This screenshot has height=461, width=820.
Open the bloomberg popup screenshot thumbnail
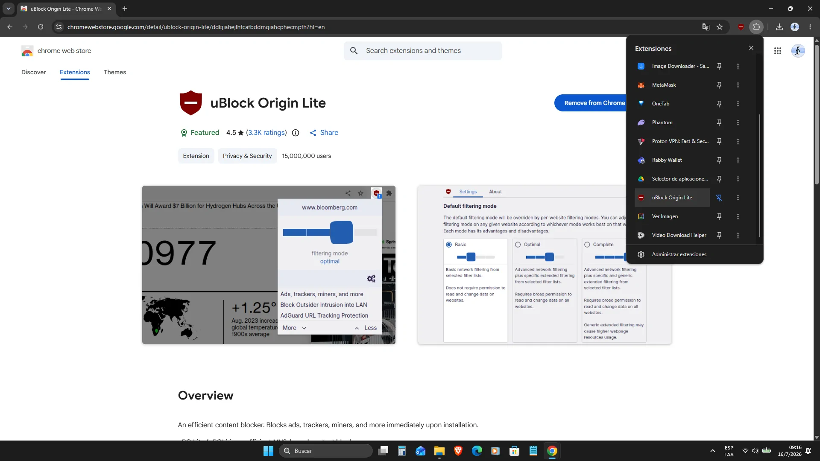(269, 265)
